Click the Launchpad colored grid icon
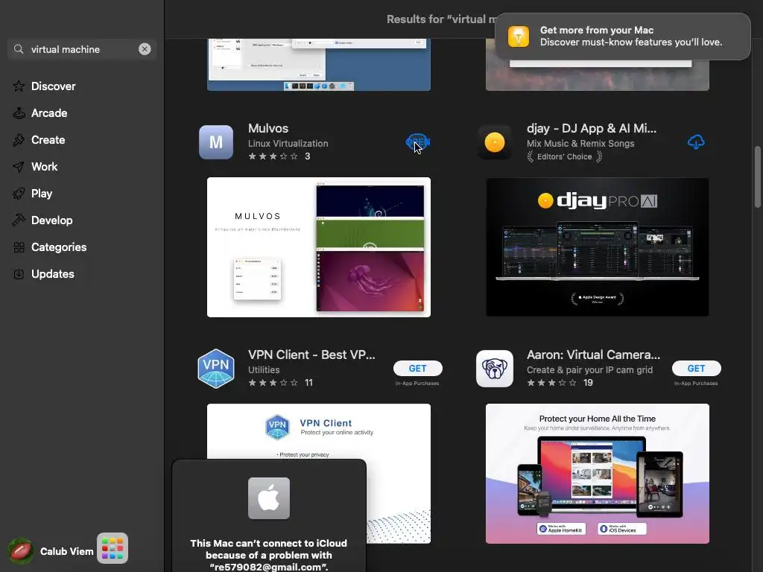The height and width of the screenshot is (572, 763). 113,548
